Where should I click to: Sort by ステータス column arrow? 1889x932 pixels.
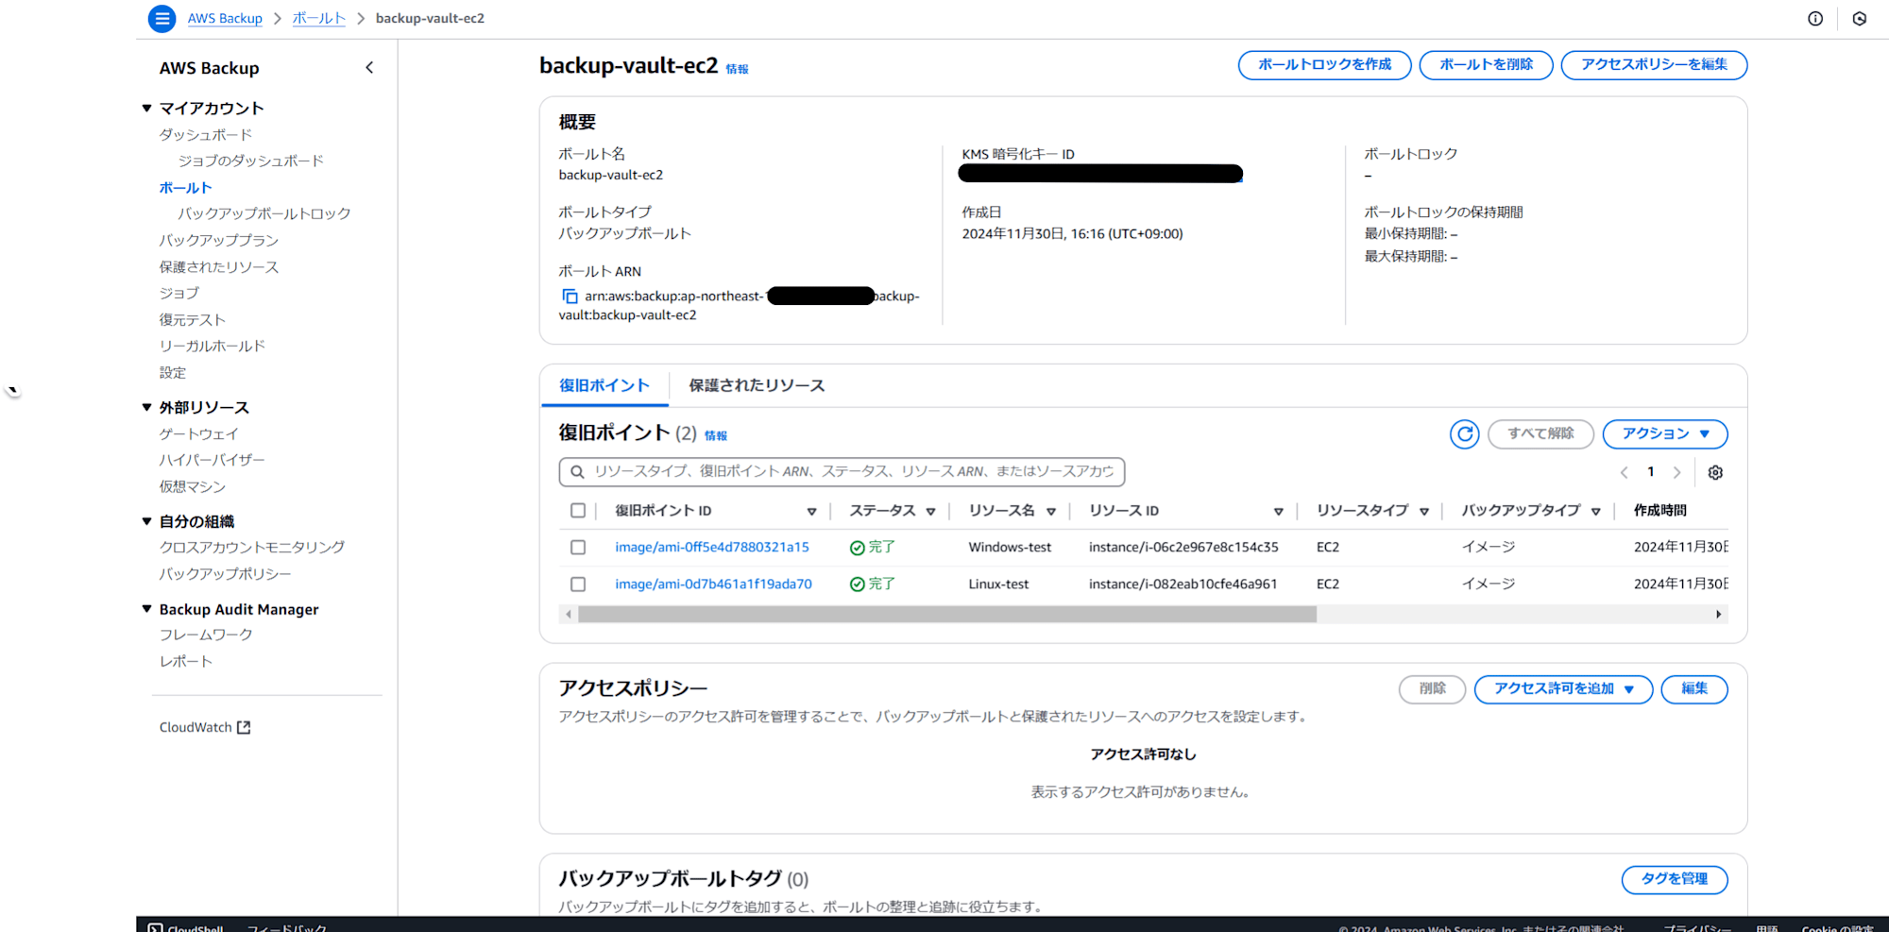click(x=930, y=512)
